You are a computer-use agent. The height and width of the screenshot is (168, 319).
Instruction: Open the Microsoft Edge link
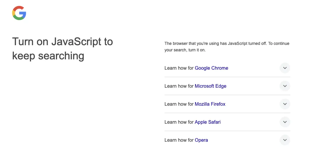[x=210, y=86]
